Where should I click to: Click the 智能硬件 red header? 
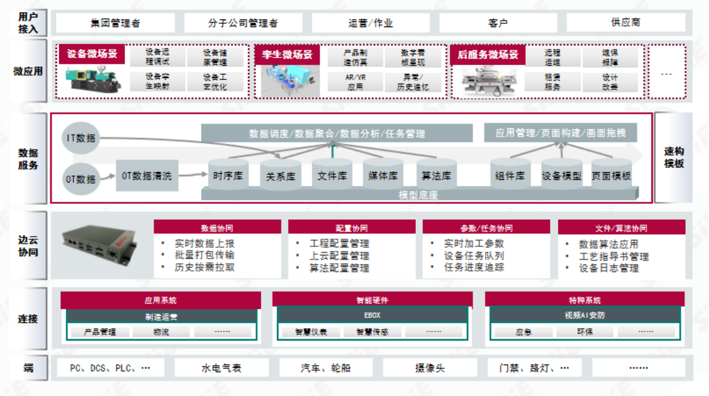click(372, 301)
